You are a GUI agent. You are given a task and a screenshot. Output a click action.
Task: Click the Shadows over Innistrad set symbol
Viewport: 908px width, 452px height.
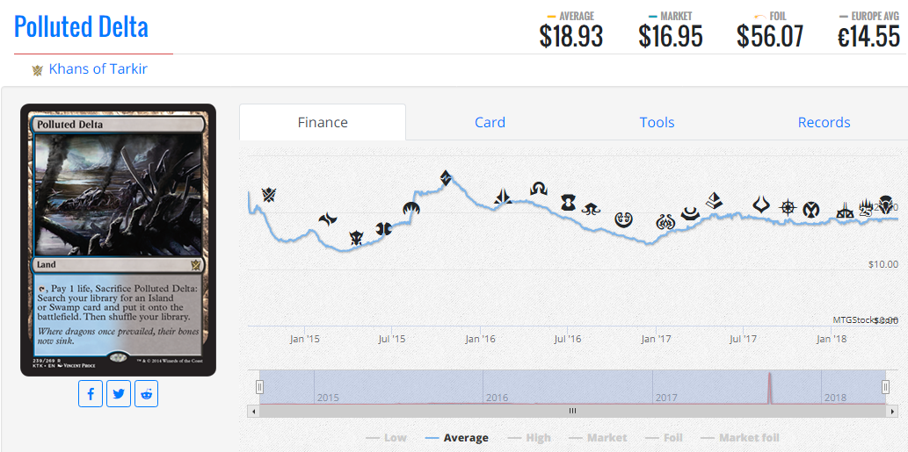(539, 189)
